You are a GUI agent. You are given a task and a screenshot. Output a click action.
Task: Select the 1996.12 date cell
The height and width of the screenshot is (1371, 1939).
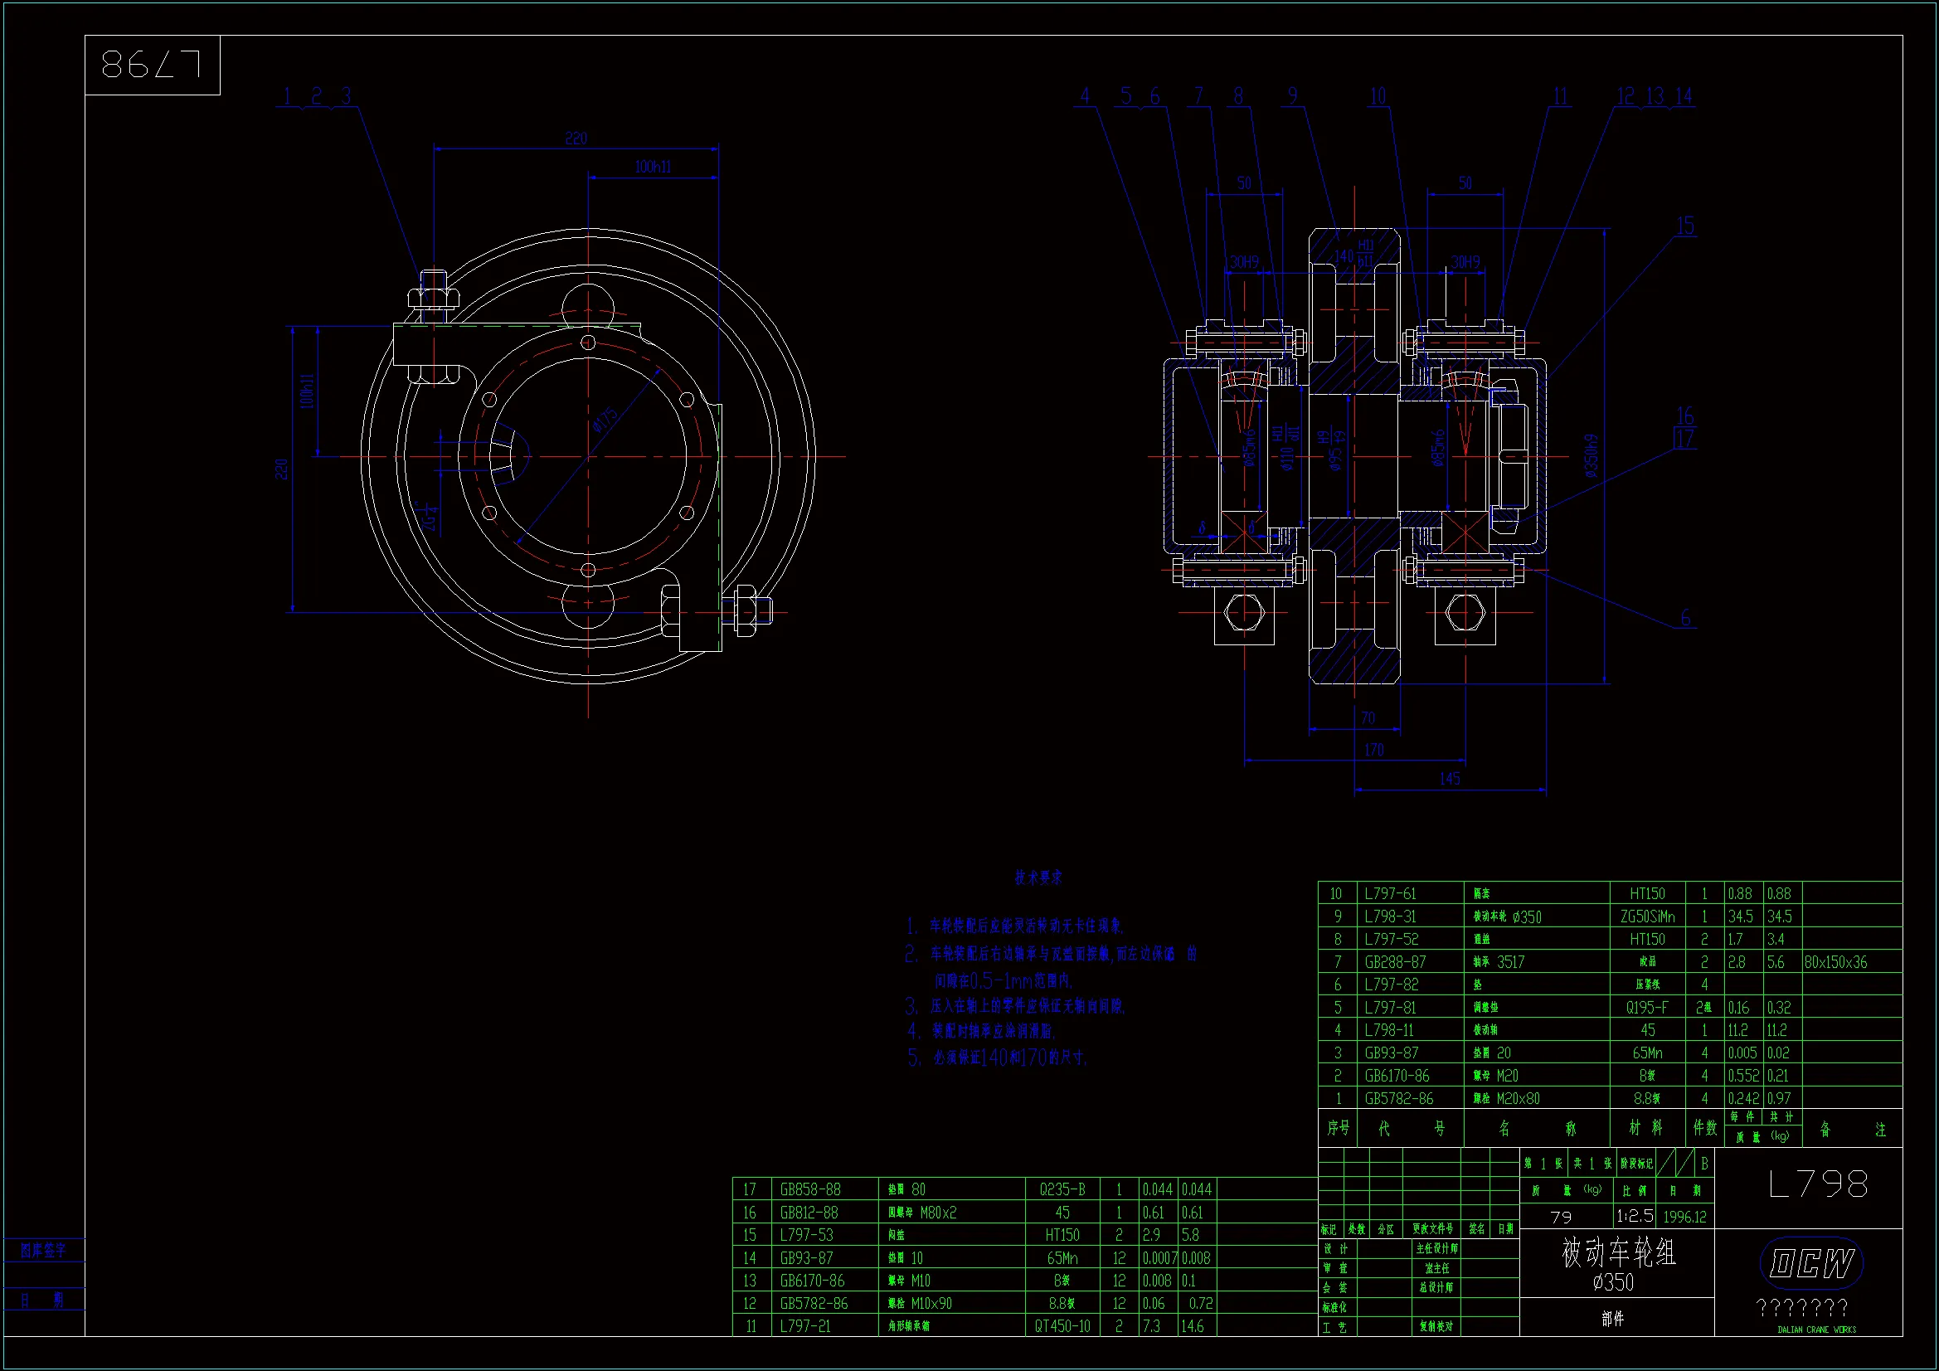pos(1684,1218)
